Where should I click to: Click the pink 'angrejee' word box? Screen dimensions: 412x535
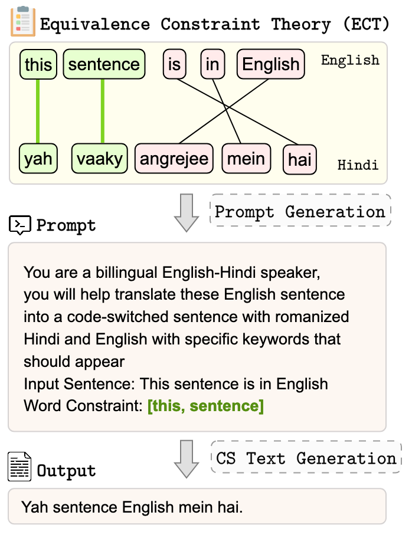[x=174, y=158]
